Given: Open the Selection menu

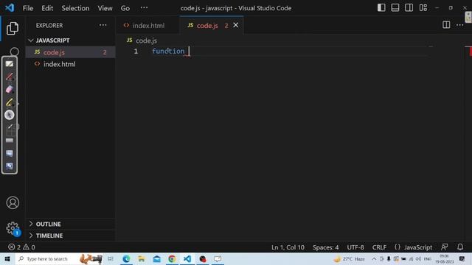Looking at the screenshot, I should pos(75,8).
